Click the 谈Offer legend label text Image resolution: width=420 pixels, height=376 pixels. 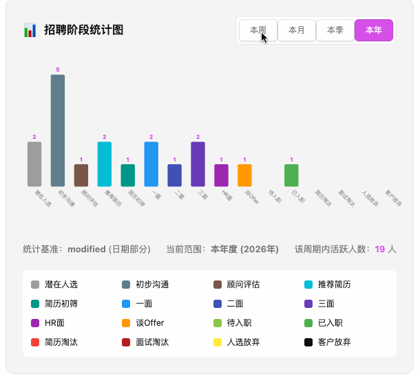150,323
